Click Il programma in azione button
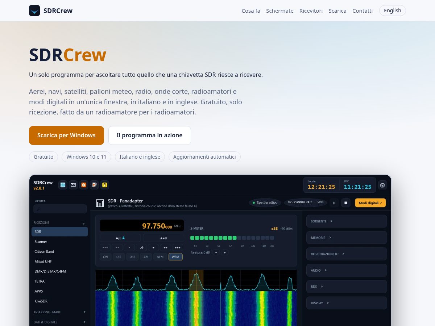The width and height of the screenshot is (435, 326). [150, 135]
